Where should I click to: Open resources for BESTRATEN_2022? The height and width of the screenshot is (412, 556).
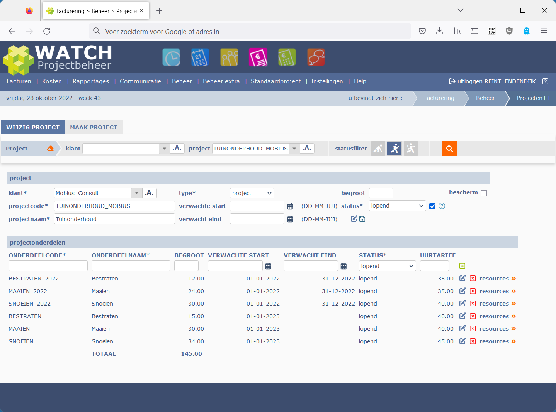pos(498,279)
